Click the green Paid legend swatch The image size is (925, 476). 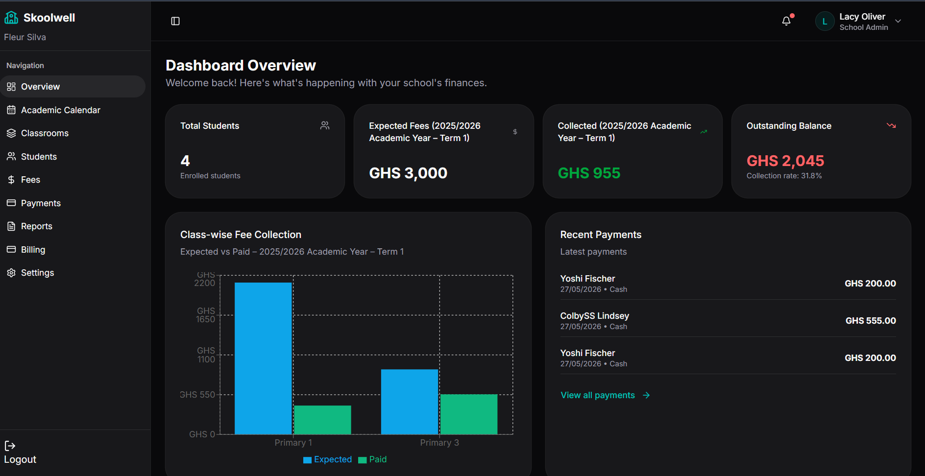[363, 460]
